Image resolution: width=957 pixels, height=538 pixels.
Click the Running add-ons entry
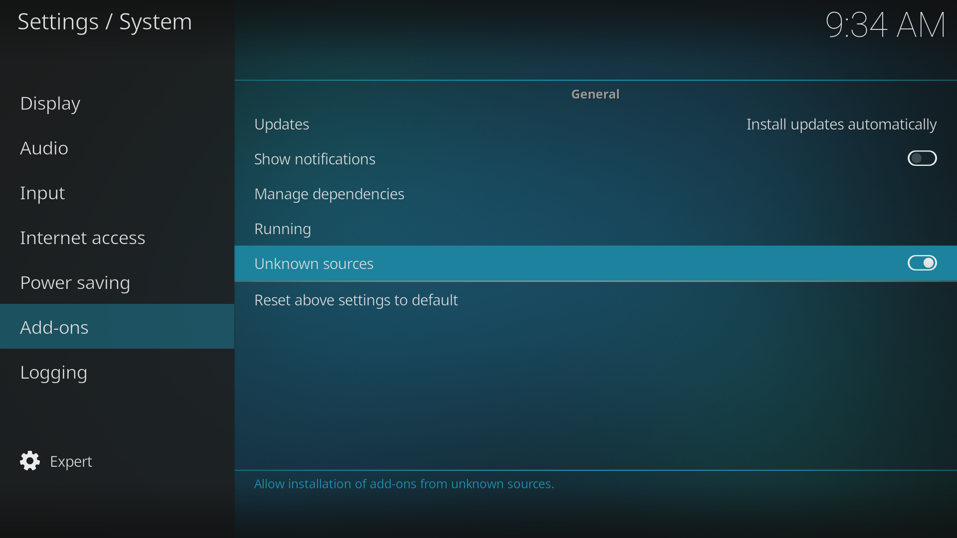283,229
